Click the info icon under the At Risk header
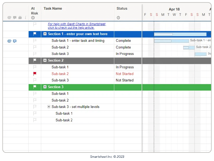Viewport: 214px width, 161px height. click(33, 18)
